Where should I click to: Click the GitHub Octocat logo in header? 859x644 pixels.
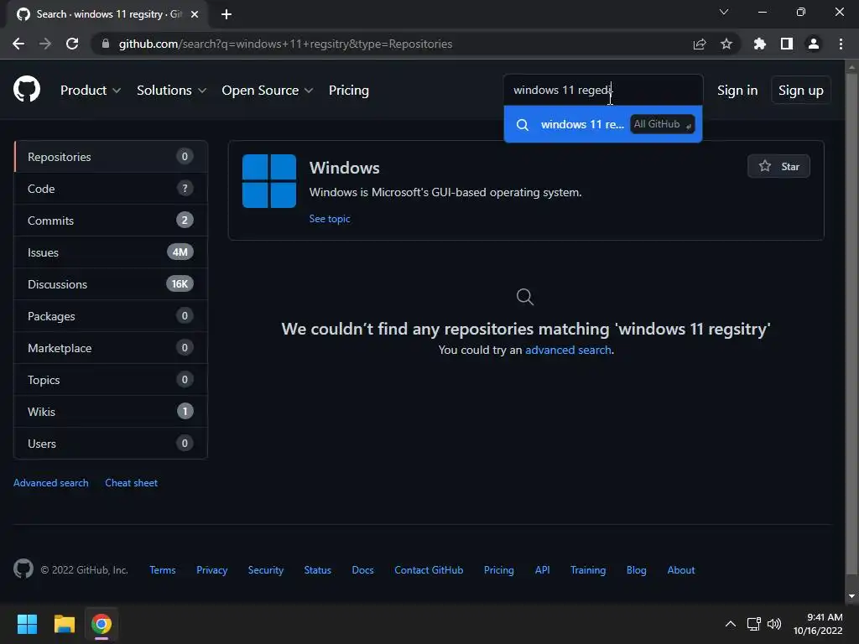pyautogui.click(x=27, y=90)
